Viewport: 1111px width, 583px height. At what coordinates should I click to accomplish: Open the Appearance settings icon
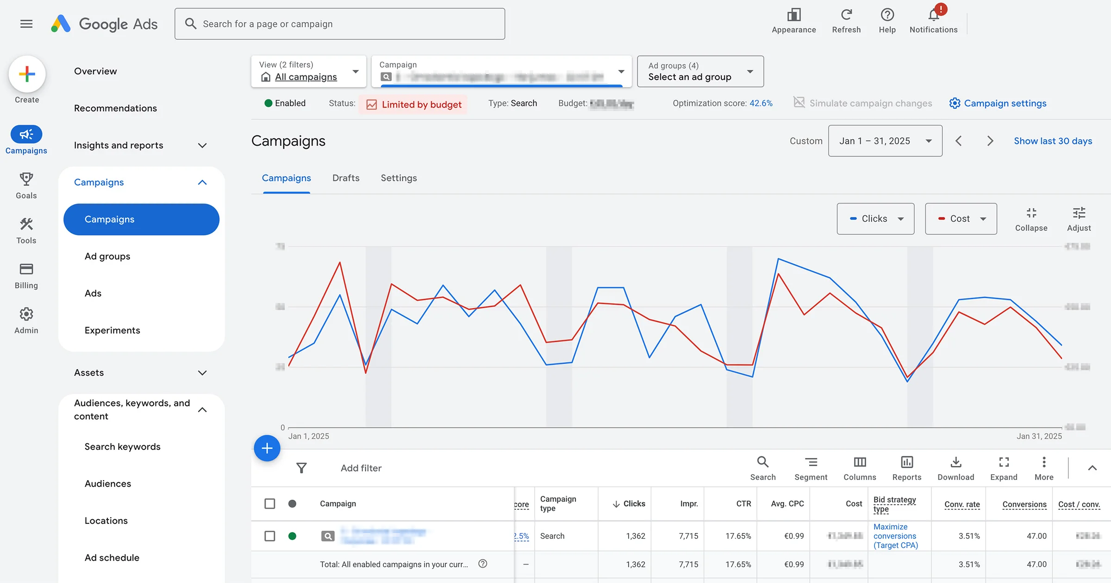pos(793,16)
